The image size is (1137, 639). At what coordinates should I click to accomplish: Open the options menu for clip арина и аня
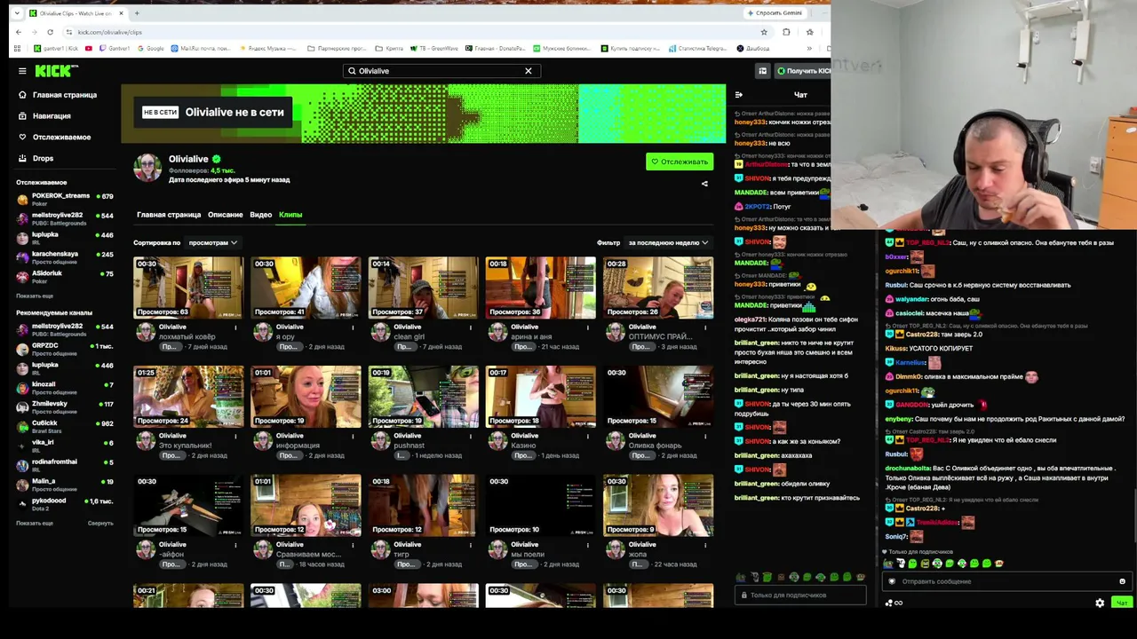click(x=587, y=327)
